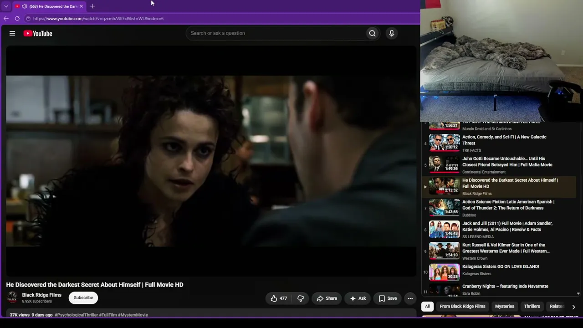Save the video to a playlist
Viewport: 583px width, 328px height.
(388, 298)
